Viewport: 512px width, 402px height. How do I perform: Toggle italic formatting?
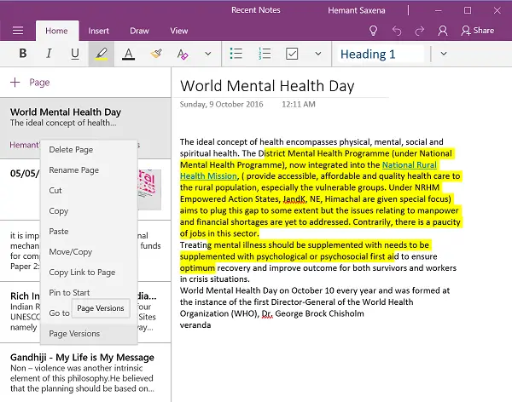(x=49, y=53)
